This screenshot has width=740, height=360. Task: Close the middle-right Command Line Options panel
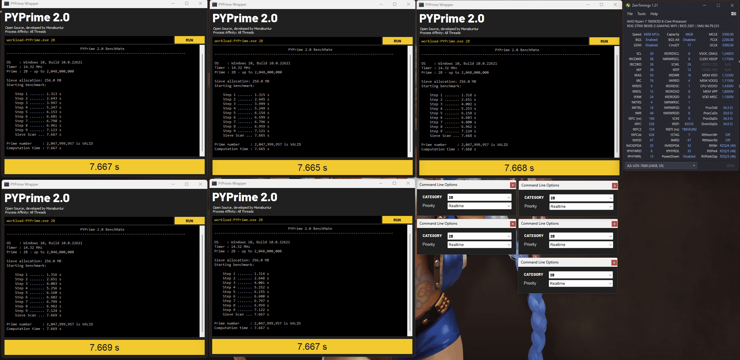pyautogui.click(x=614, y=224)
